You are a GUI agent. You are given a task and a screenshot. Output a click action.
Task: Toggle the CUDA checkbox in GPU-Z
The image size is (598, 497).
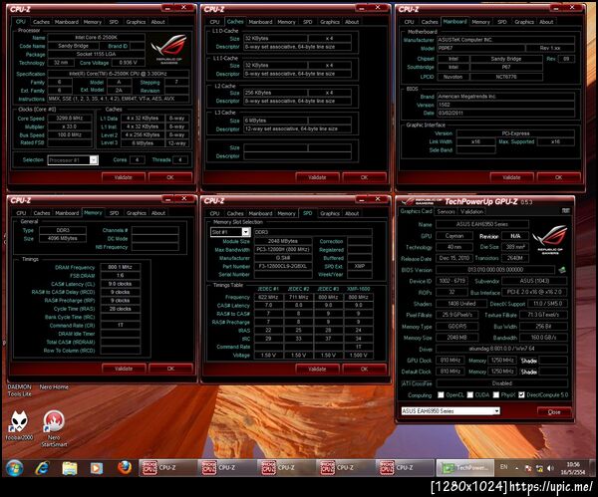[469, 394]
